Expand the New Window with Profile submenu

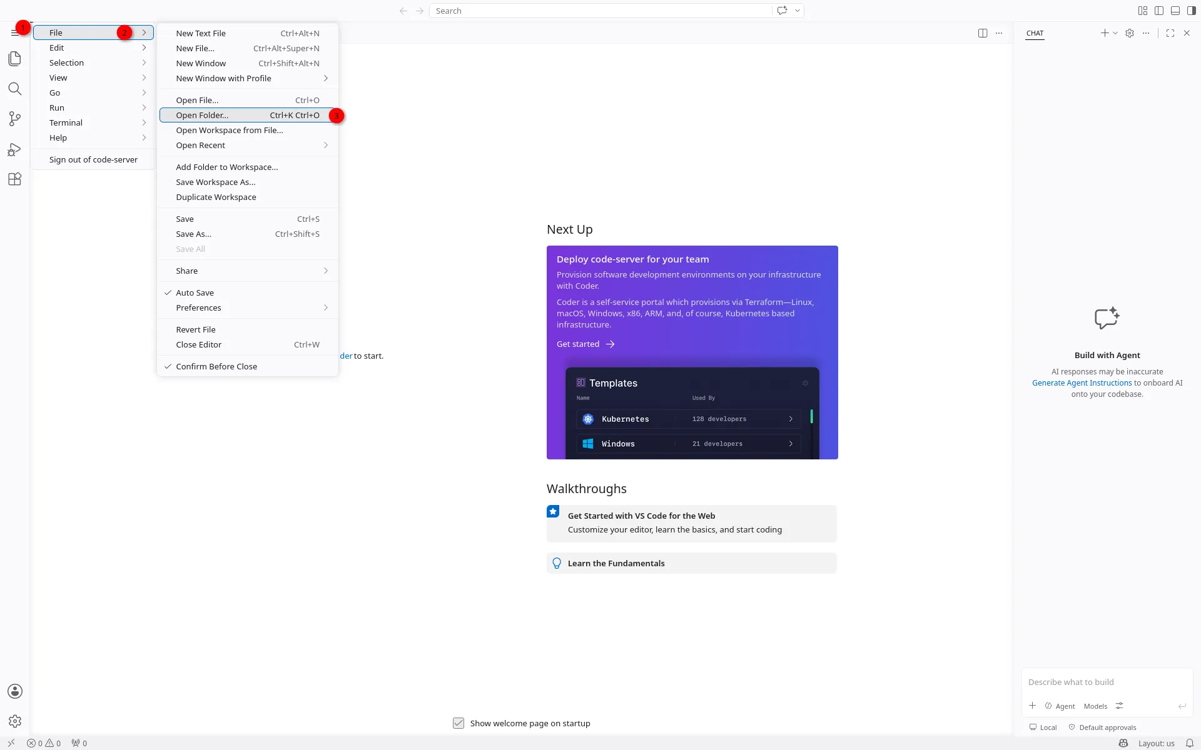[x=248, y=78]
